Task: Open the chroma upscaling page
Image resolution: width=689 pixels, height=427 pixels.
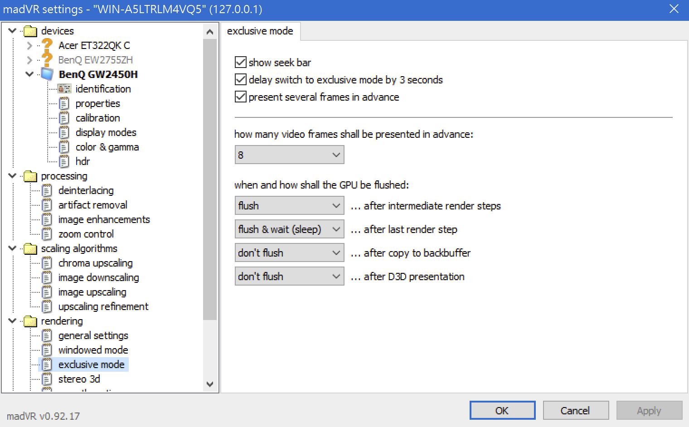Action: 95,263
